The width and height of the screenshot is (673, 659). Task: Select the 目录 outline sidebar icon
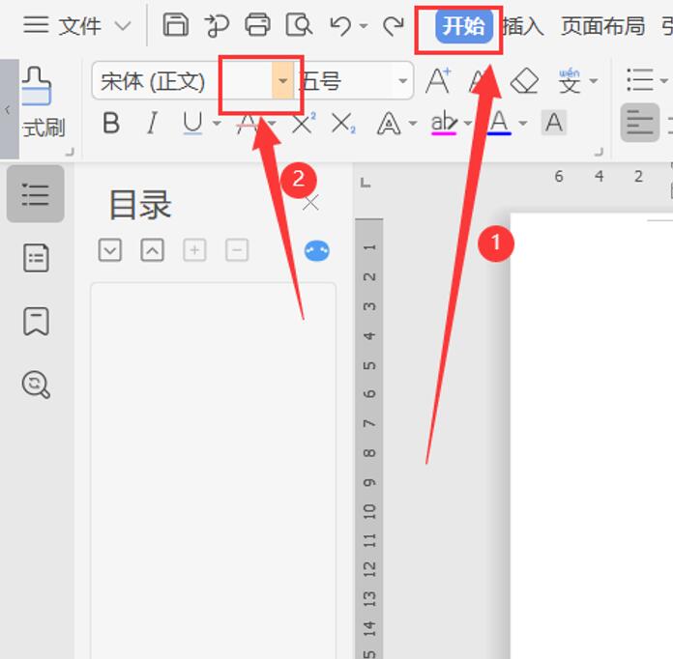[36, 194]
